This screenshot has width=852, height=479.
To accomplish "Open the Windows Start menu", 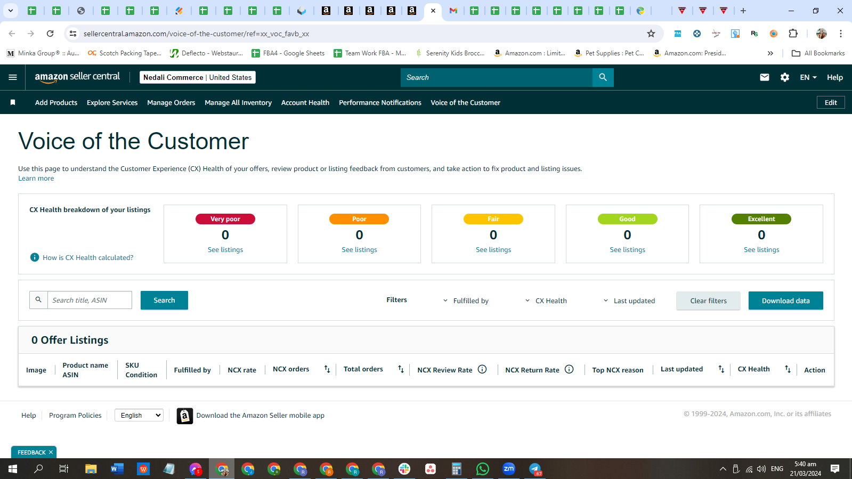I will click(13, 469).
